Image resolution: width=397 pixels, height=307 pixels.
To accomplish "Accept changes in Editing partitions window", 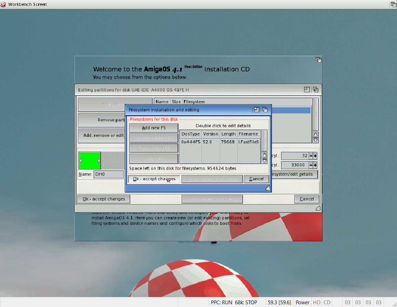I will coord(103,199).
